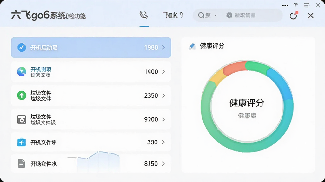325x182 pixels.
Task: Select the 开机启动项 row label
Action: (x=44, y=48)
